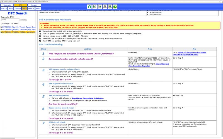Viewport: 223px width, 139px height.
Task: Open Search under Symptom
Action: tap(38, 8)
